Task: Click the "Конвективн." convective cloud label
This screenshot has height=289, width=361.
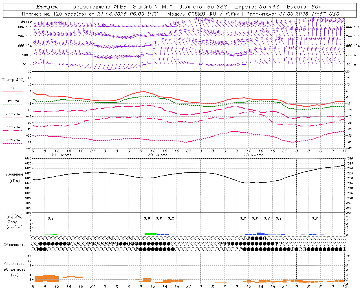Action: click(x=15, y=264)
